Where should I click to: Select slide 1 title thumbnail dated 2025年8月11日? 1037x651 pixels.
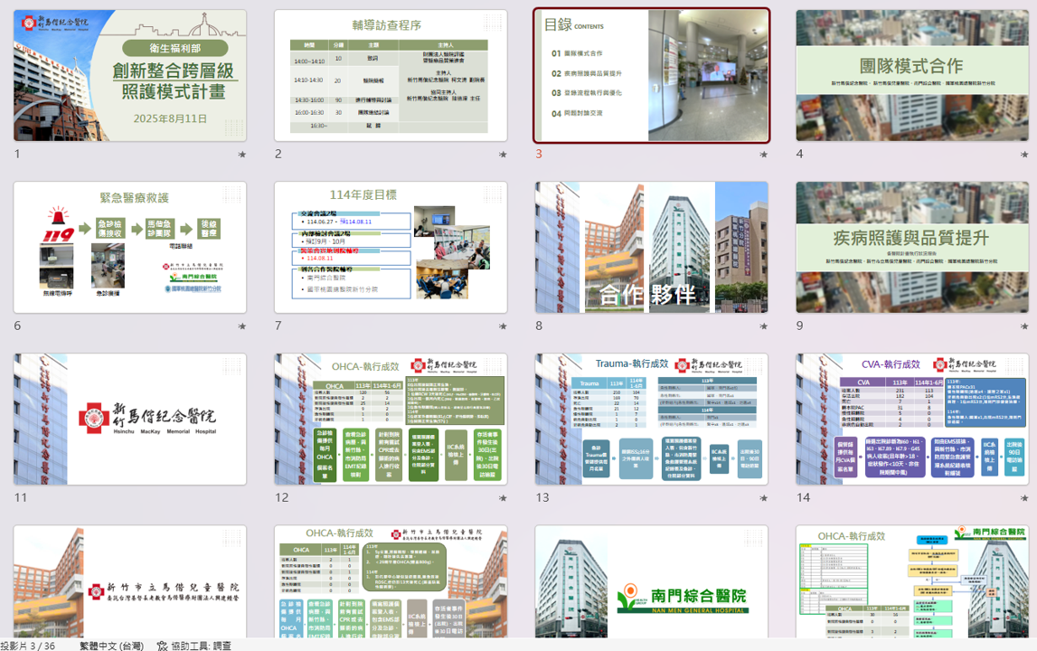pos(130,75)
